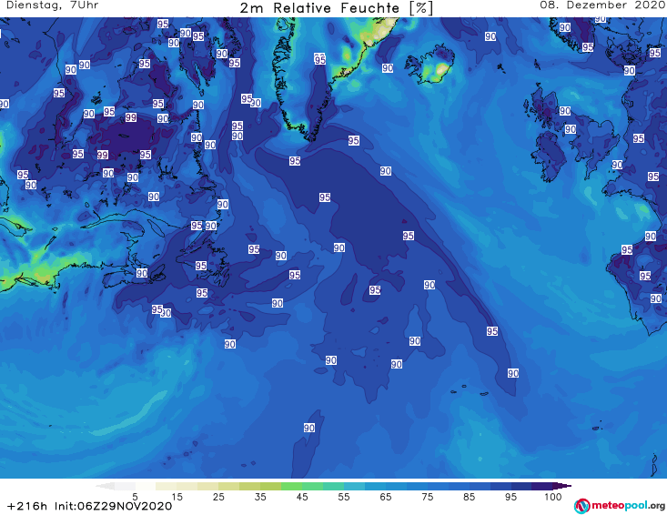This screenshot has width=667, height=515.
Task: Pick the darkest purple color bar segment above 100
Action: point(561,486)
